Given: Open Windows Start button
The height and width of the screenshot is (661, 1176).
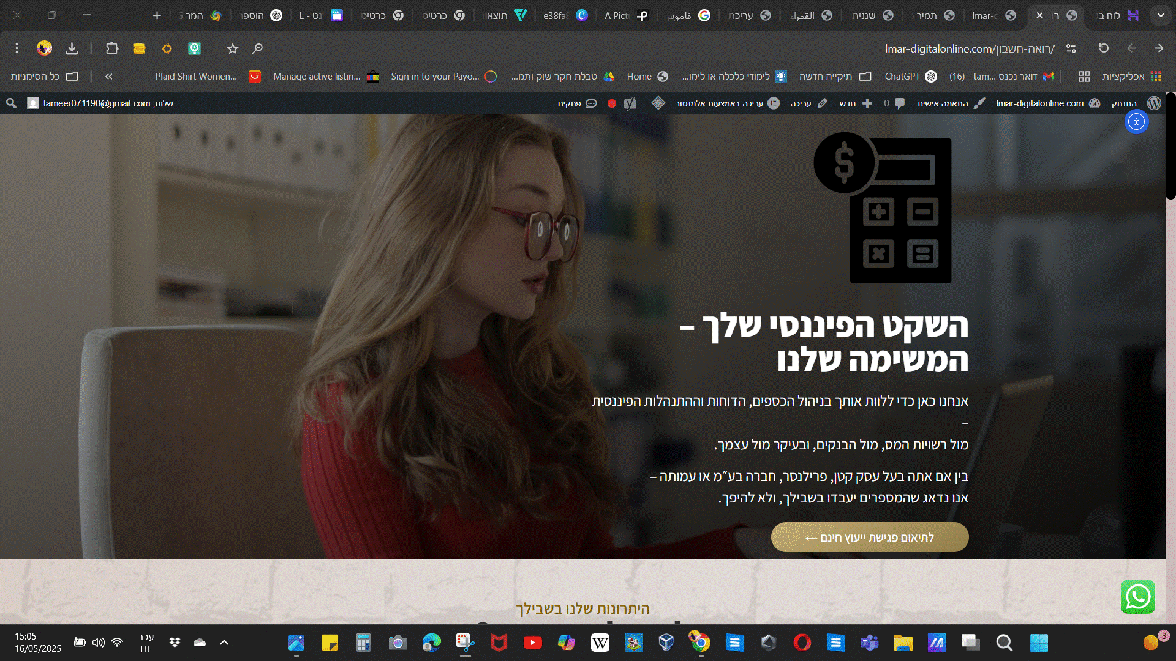Looking at the screenshot, I should [1039, 643].
